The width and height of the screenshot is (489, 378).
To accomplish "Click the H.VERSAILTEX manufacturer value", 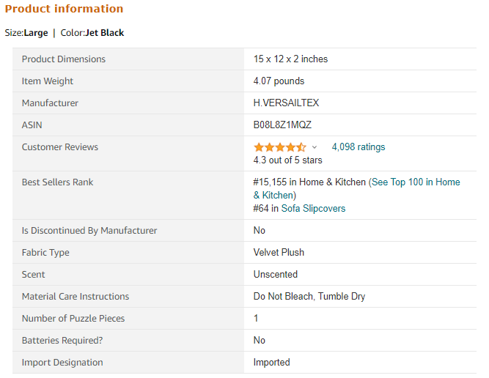I will coord(286,103).
